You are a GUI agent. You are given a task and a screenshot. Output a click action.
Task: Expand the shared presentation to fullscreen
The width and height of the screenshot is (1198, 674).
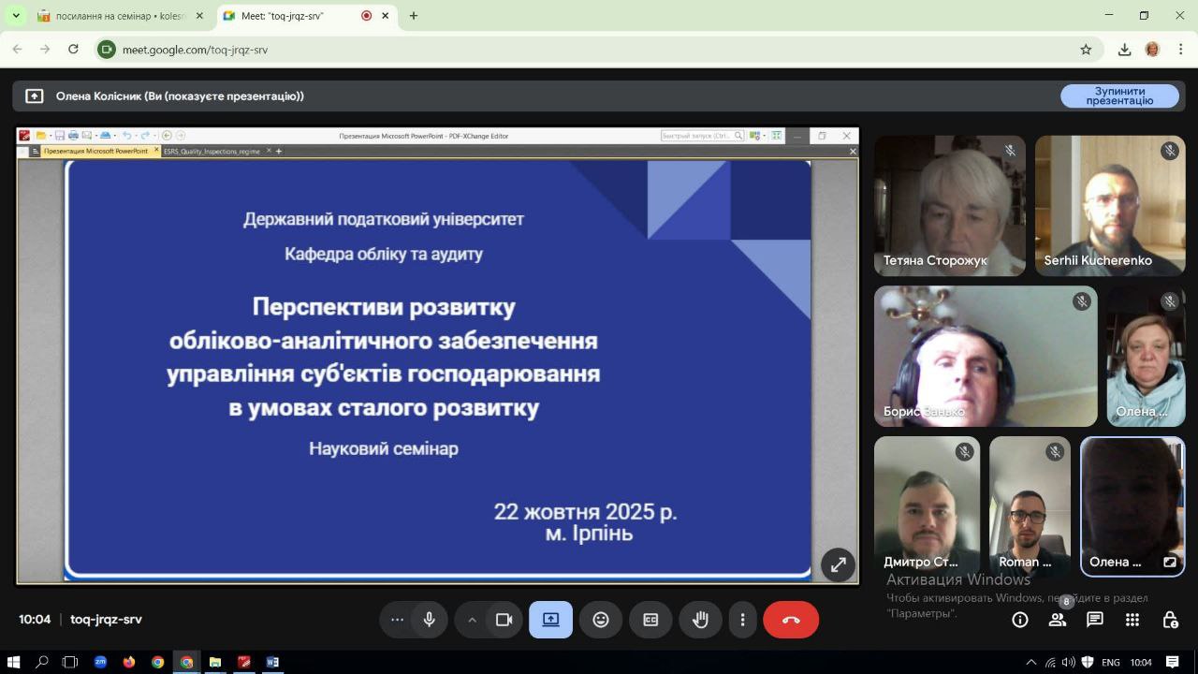[838, 564]
